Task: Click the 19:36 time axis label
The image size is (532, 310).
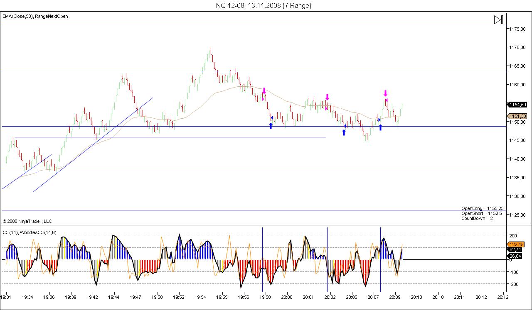Action: click(x=49, y=297)
